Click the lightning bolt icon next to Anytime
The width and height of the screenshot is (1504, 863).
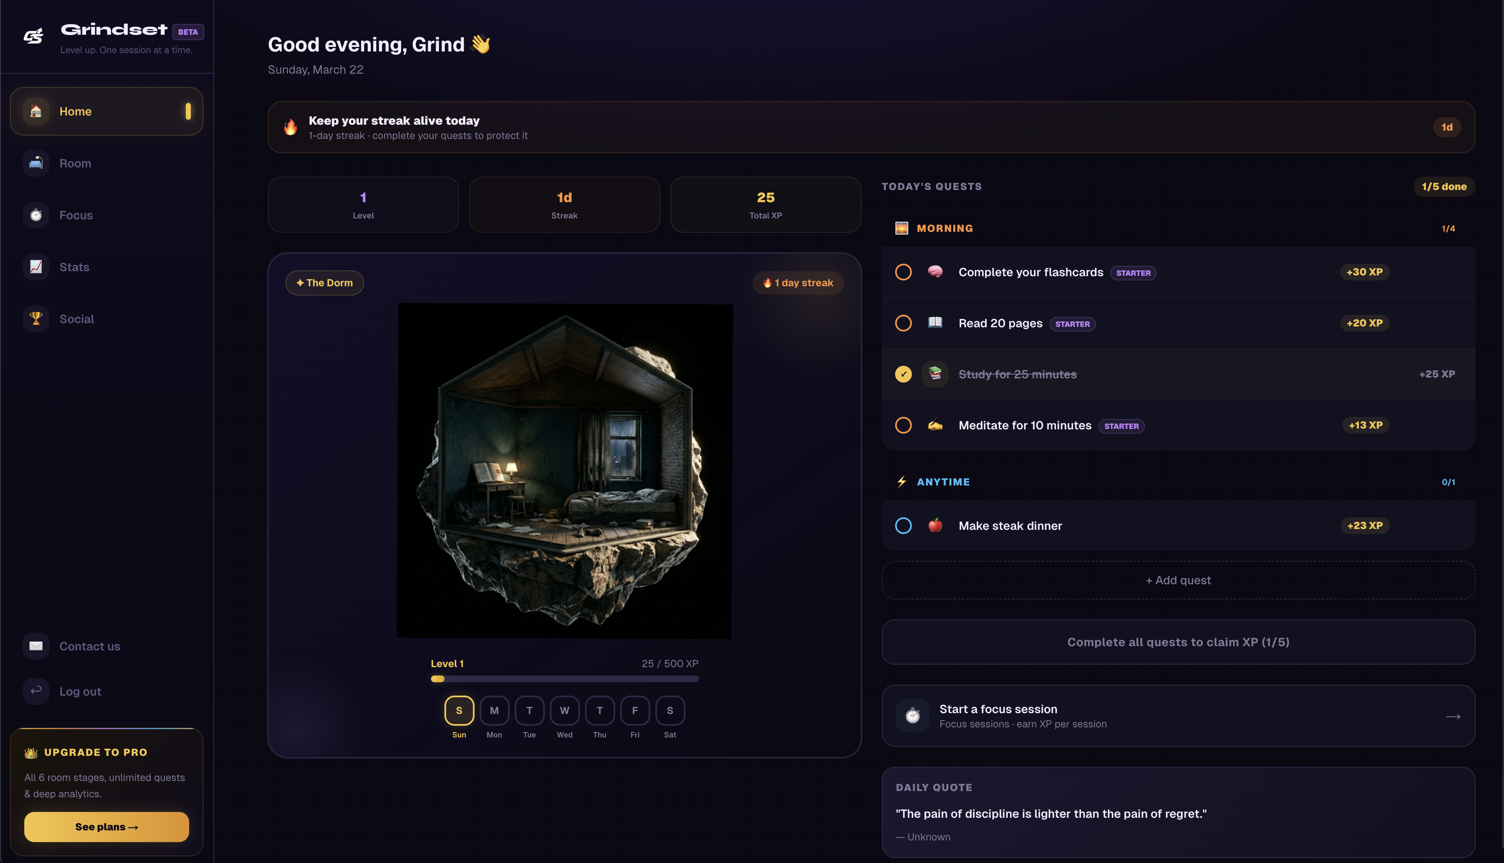point(901,481)
